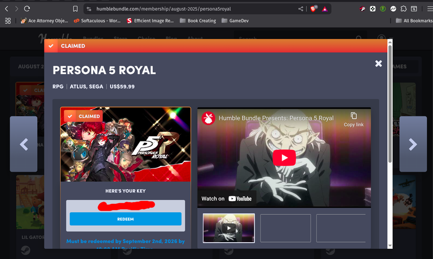Viewport: 433px width, 259px height.
Task: Go to the next game with right arrow
Action: point(413,144)
